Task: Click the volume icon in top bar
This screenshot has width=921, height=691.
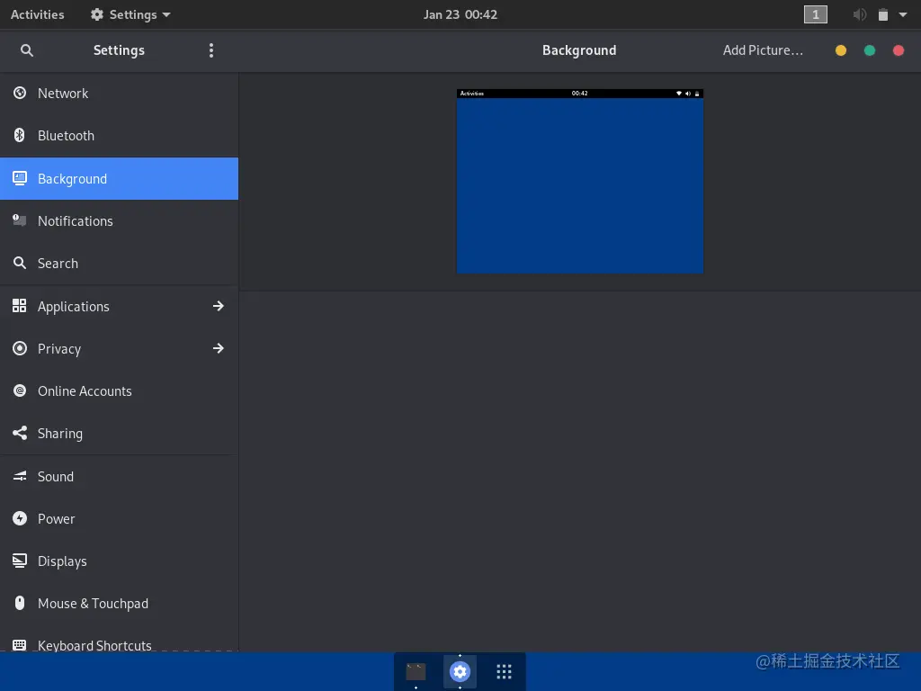Action: point(859,14)
